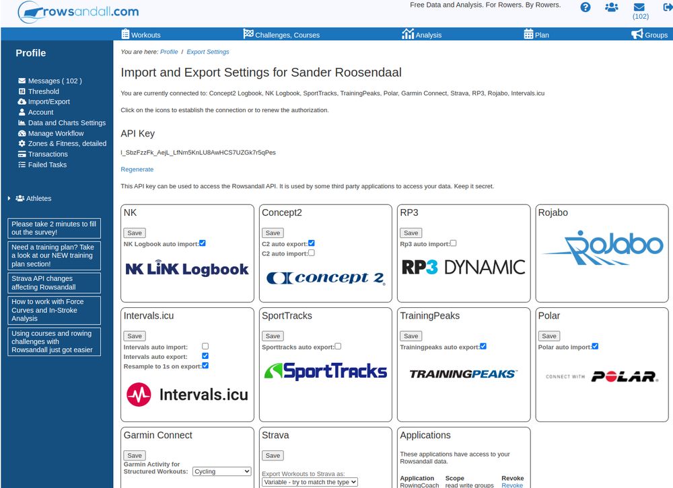Open Workouts menu label

146,35
